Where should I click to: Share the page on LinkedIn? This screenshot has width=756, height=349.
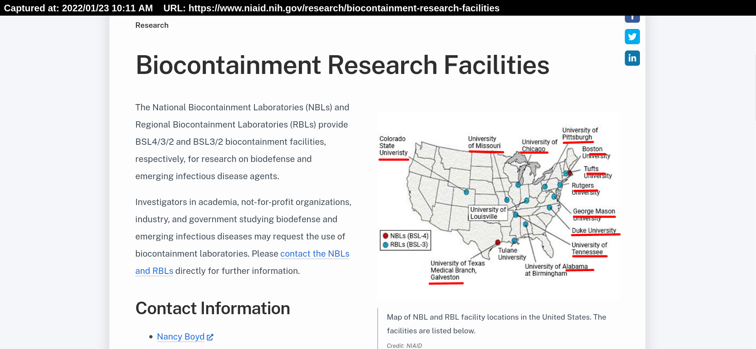632,58
